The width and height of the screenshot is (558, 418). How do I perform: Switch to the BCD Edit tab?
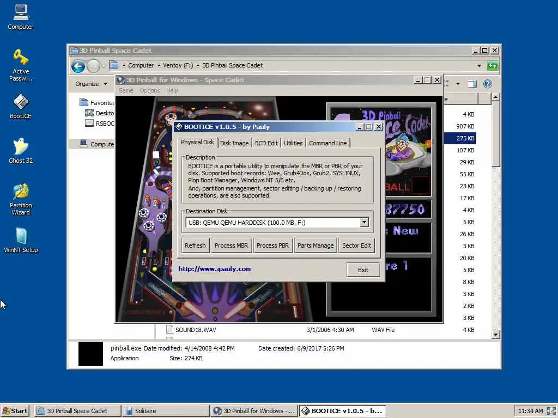point(266,143)
